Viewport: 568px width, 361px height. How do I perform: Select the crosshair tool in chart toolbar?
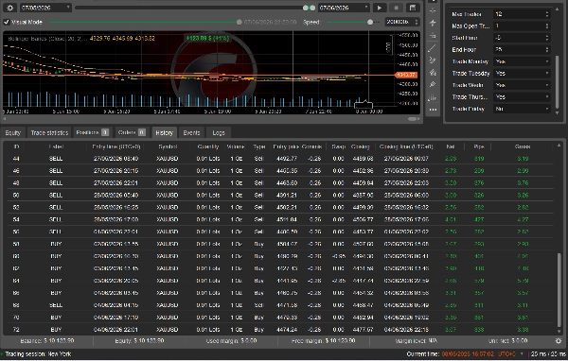pos(433,10)
